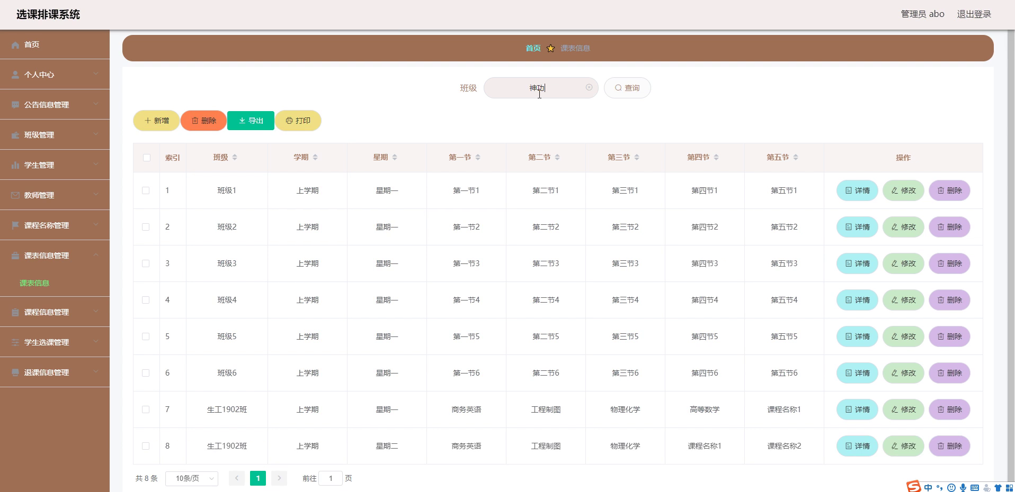Focus the 班级 search input field
Viewport: 1015px width, 492px height.
[541, 88]
